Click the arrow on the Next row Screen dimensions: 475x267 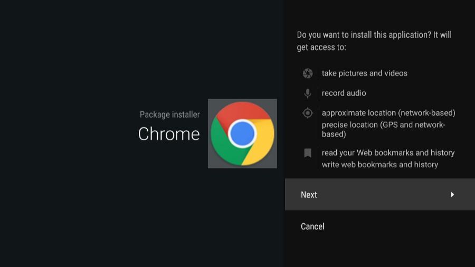coord(452,195)
